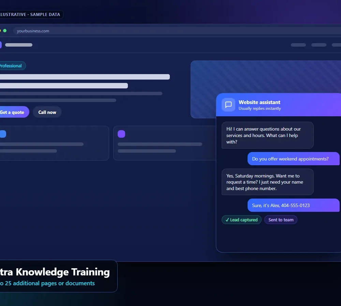341x306 pixels.
Task: Click the Illustrative Sample Data label
Action: 30,15
